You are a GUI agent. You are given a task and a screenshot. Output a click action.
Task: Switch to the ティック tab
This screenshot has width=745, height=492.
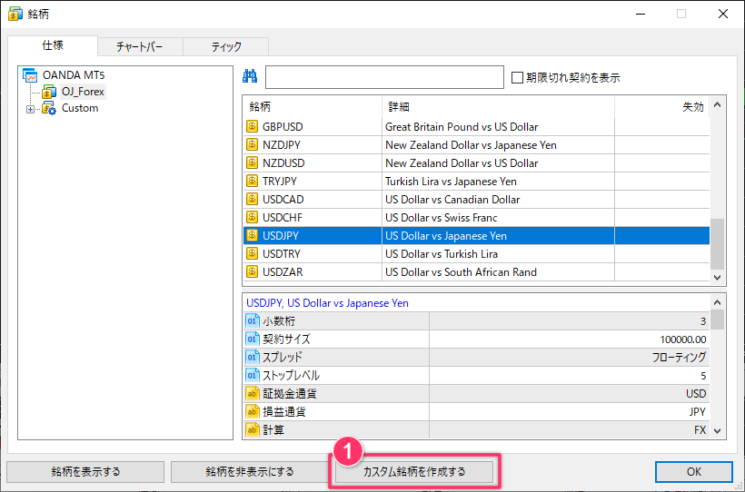click(226, 47)
